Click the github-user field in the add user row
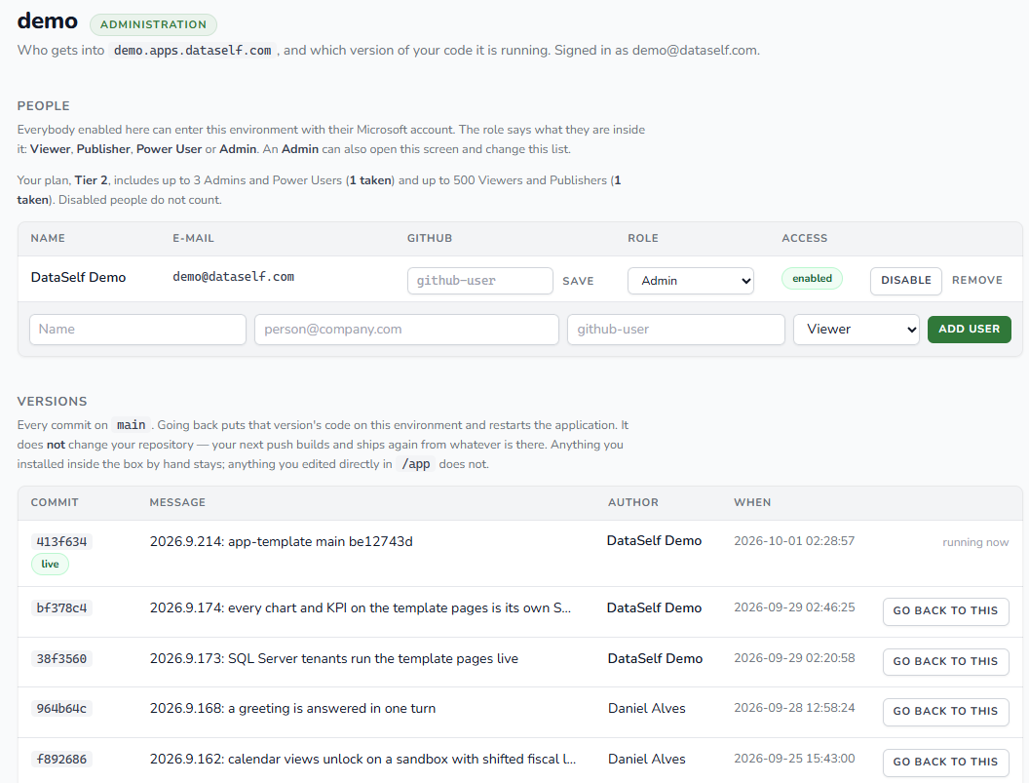This screenshot has width=1029, height=783. click(x=676, y=330)
